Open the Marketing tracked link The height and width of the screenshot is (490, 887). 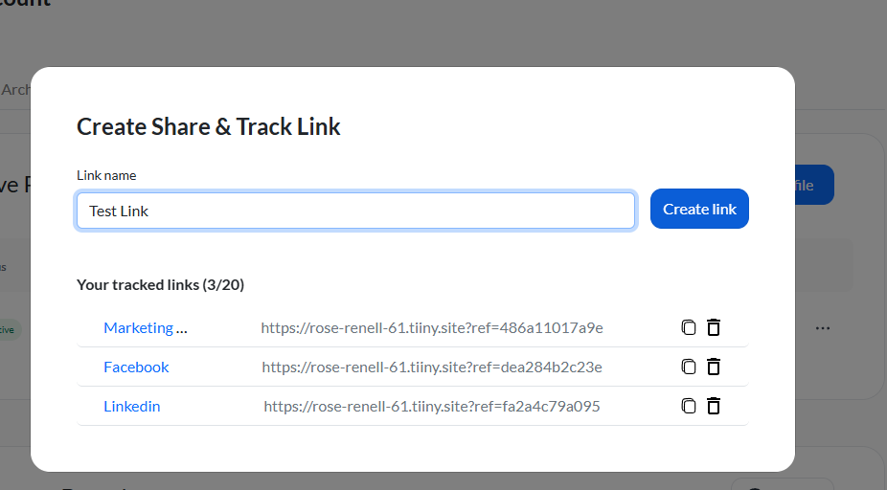[x=145, y=327]
